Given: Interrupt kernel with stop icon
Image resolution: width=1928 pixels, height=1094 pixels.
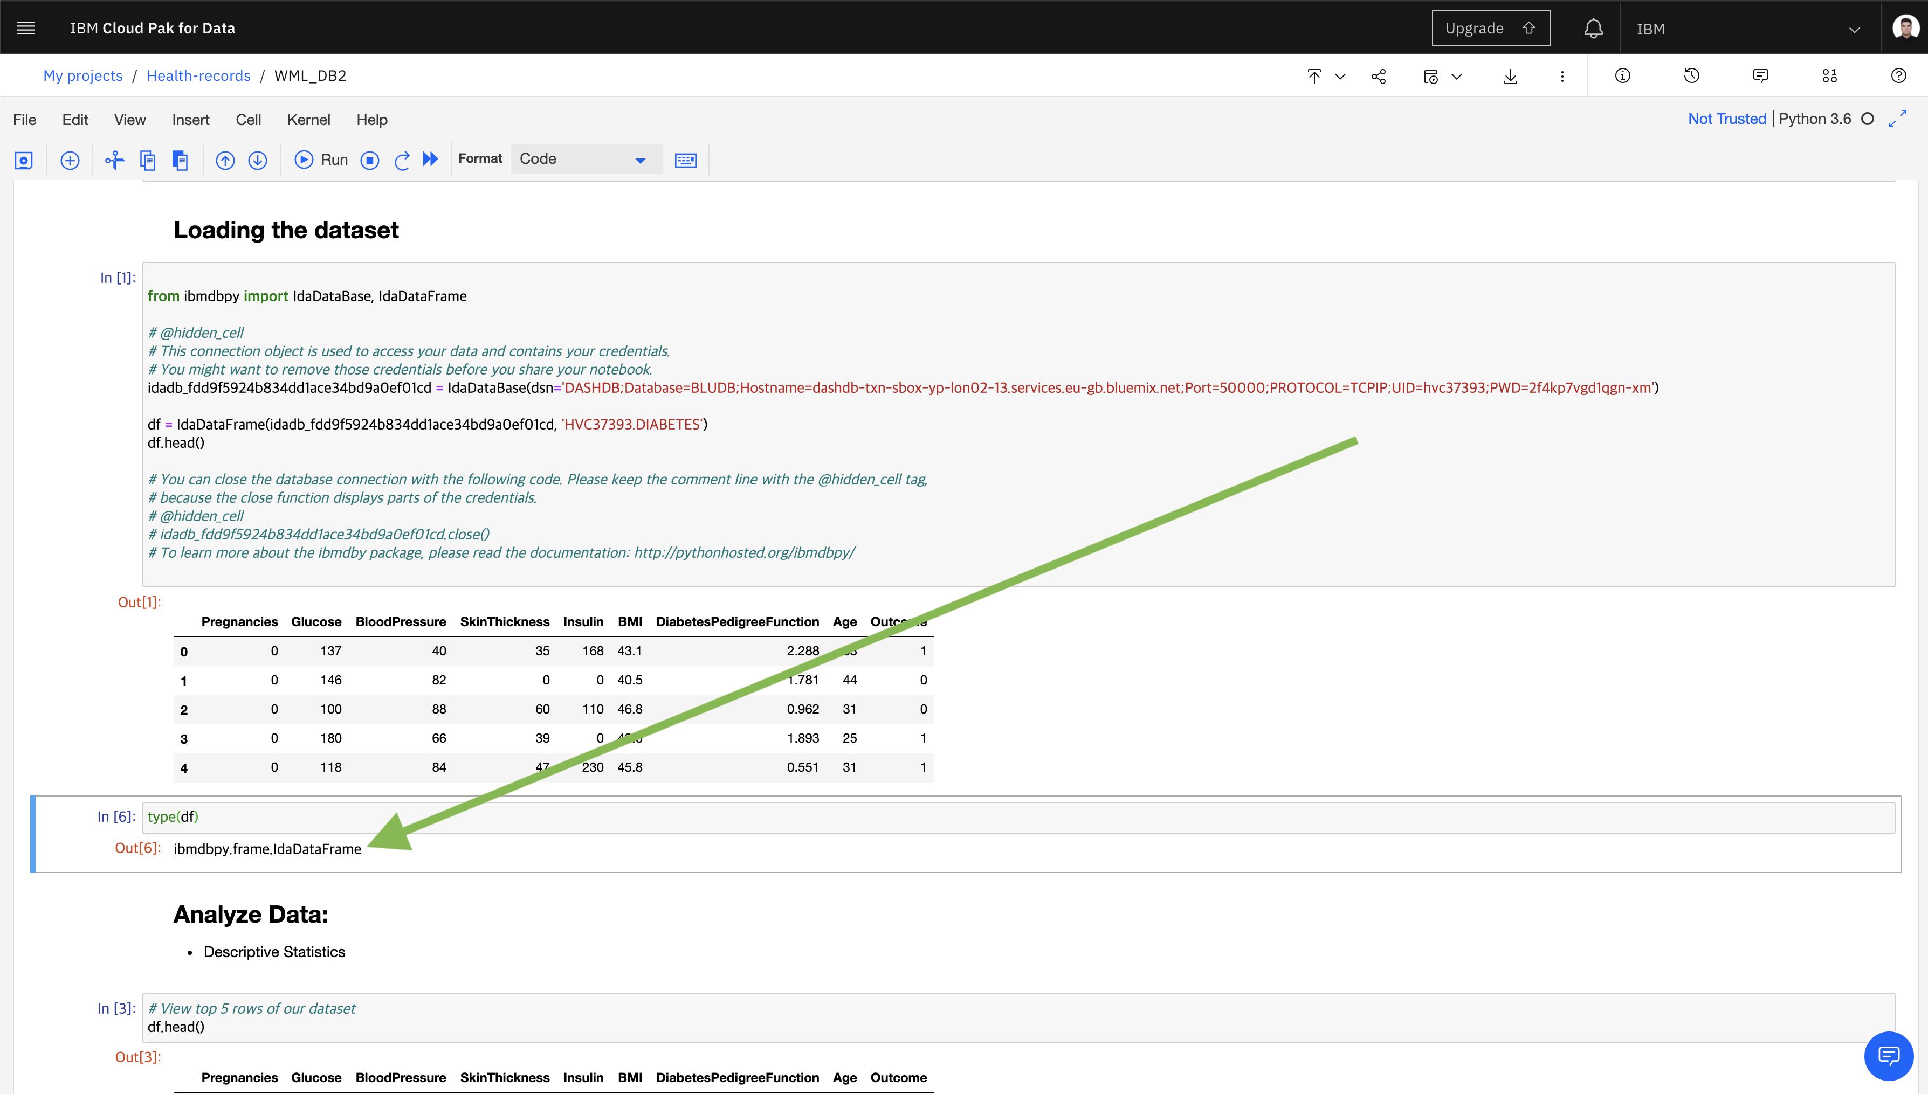Looking at the screenshot, I should 370,160.
